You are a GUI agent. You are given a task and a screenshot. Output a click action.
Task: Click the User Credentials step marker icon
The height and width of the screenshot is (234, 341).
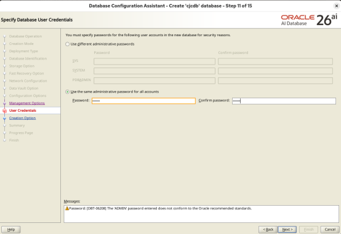coord(4,111)
